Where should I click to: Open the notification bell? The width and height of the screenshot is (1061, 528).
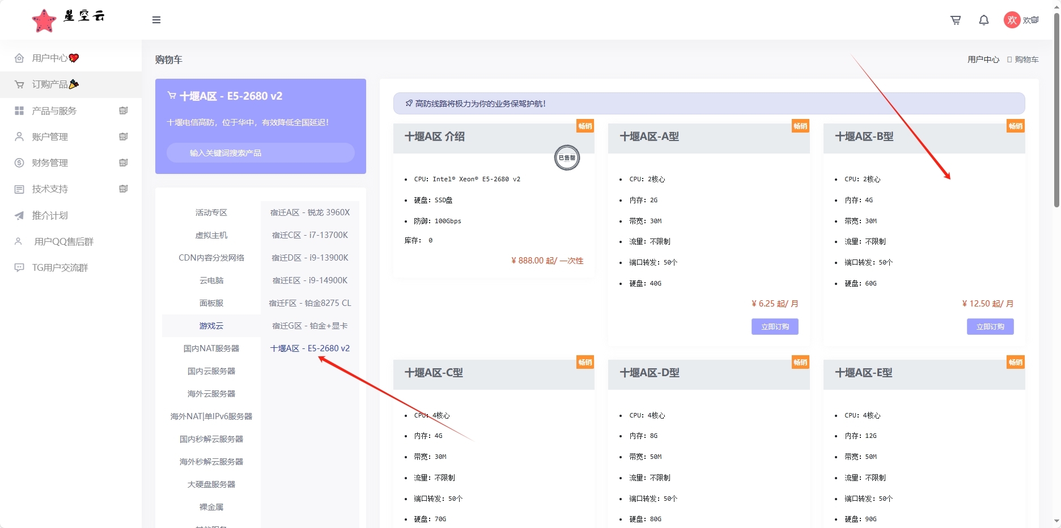pyautogui.click(x=984, y=20)
